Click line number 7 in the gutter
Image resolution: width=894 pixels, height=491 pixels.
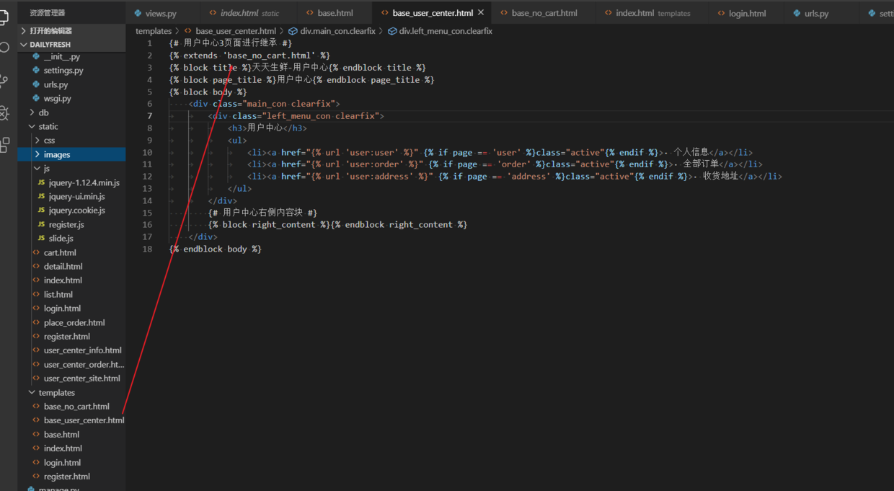pyautogui.click(x=149, y=115)
